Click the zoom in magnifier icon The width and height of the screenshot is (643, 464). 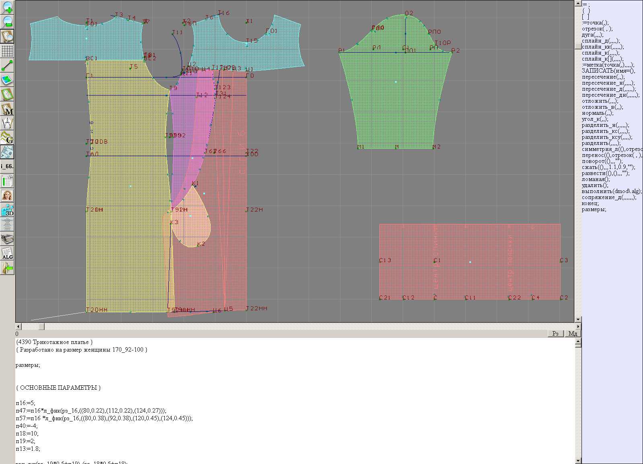(7, 7)
